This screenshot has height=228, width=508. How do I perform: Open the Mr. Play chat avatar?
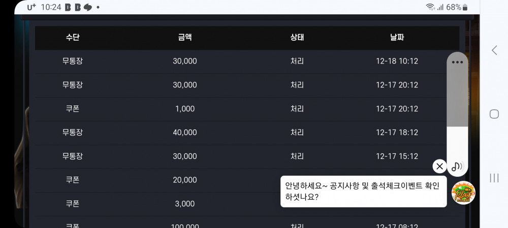pos(463,192)
